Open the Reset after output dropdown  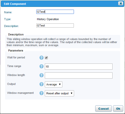pos(59,93)
